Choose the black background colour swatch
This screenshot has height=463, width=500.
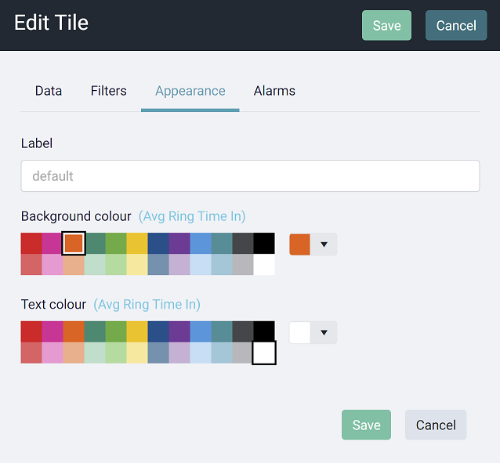(x=264, y=244)
